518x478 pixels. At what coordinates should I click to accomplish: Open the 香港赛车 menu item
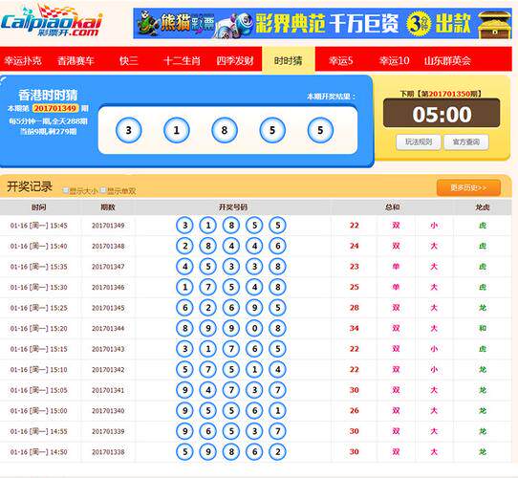76,60
